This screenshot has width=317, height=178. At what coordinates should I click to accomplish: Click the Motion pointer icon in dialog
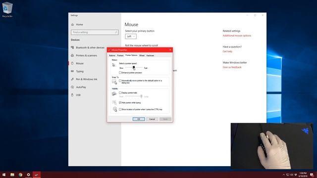(113, 65)
